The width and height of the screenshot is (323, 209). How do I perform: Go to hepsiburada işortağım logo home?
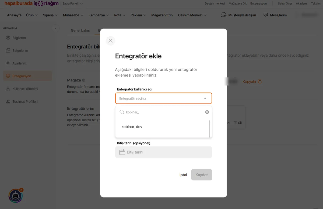[x=31, y=4]
